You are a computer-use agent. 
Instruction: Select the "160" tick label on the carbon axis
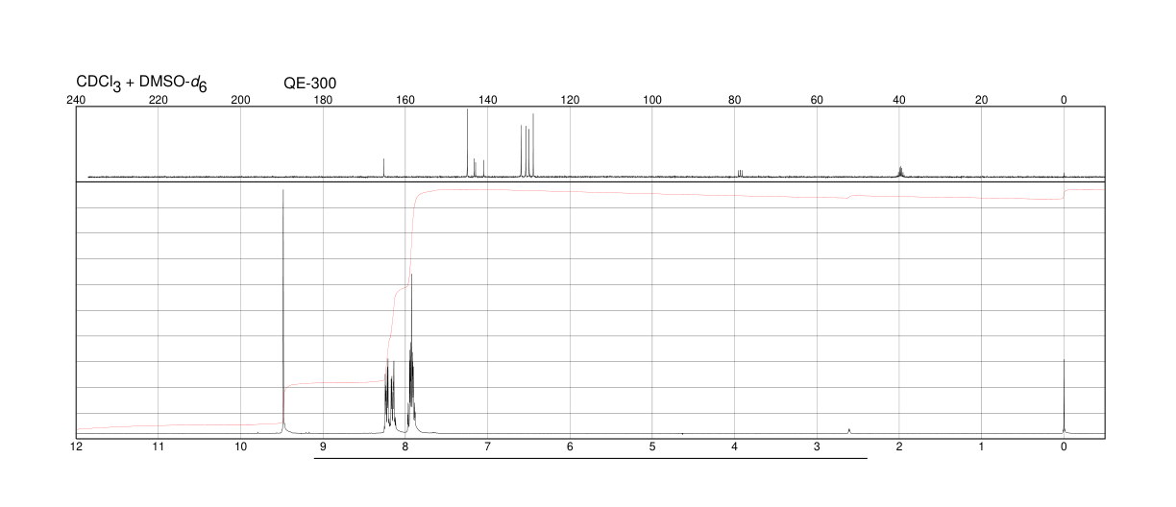pyautogui.click(x=405, y=99)
